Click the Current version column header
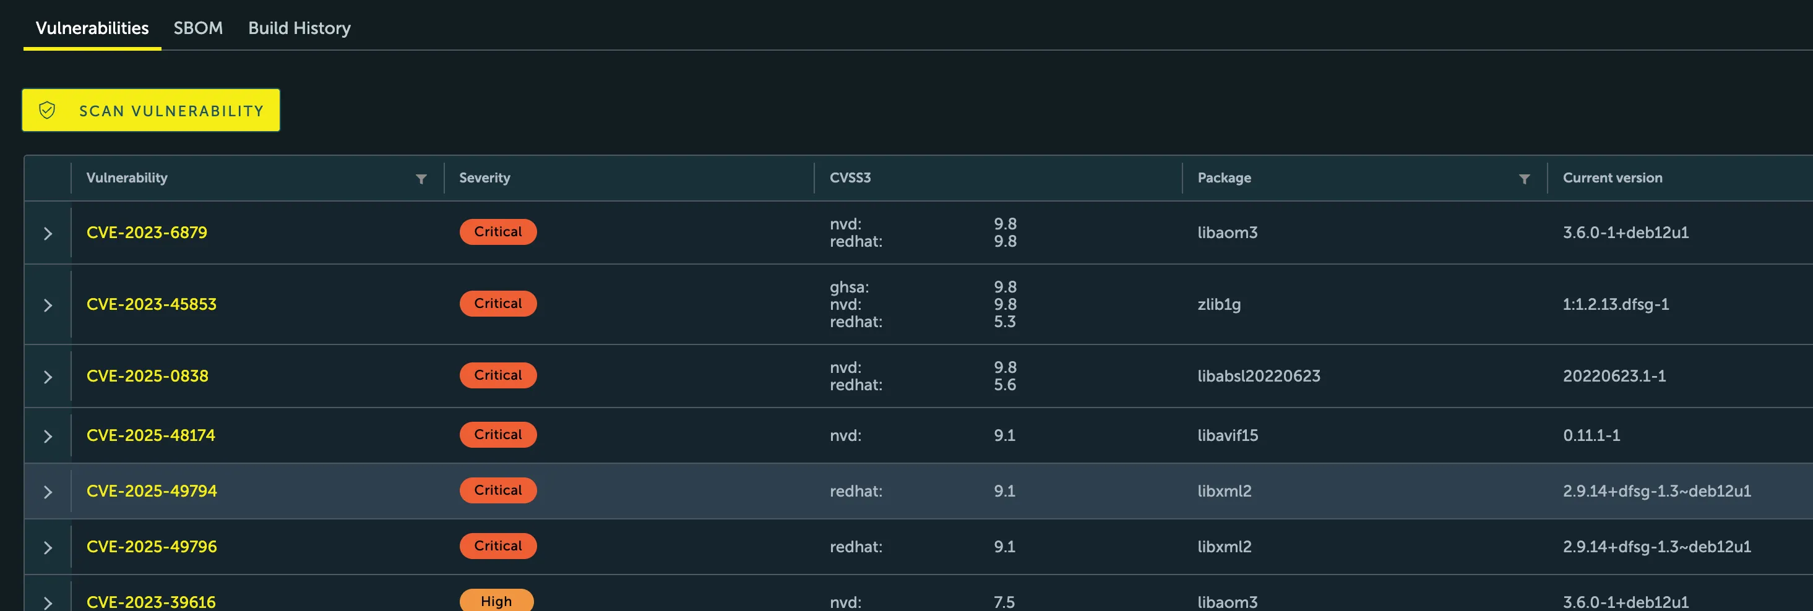The image size is (1813, 611). pos(1612,178)
